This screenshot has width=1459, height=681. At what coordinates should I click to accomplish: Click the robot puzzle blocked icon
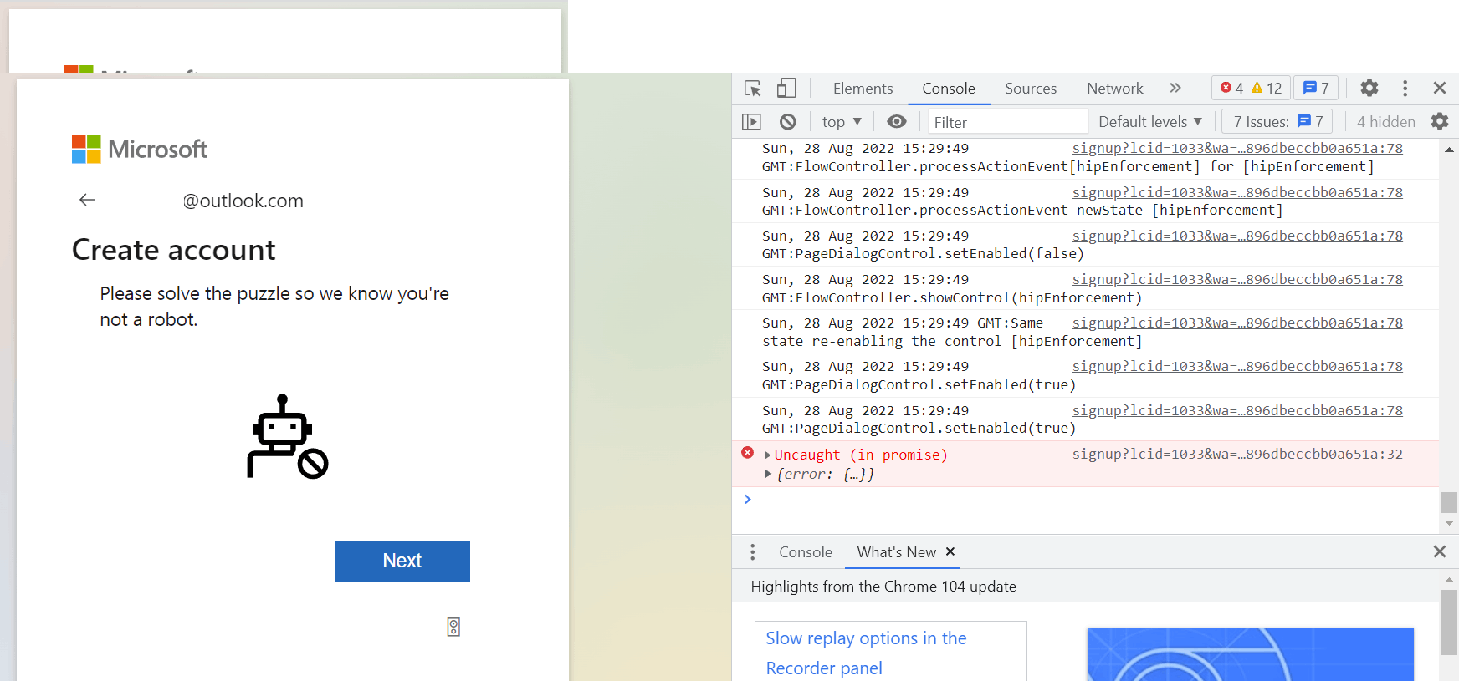pos(287,437)
